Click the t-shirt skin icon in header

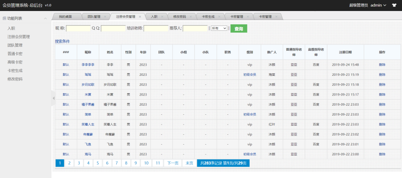pos(394,5)
